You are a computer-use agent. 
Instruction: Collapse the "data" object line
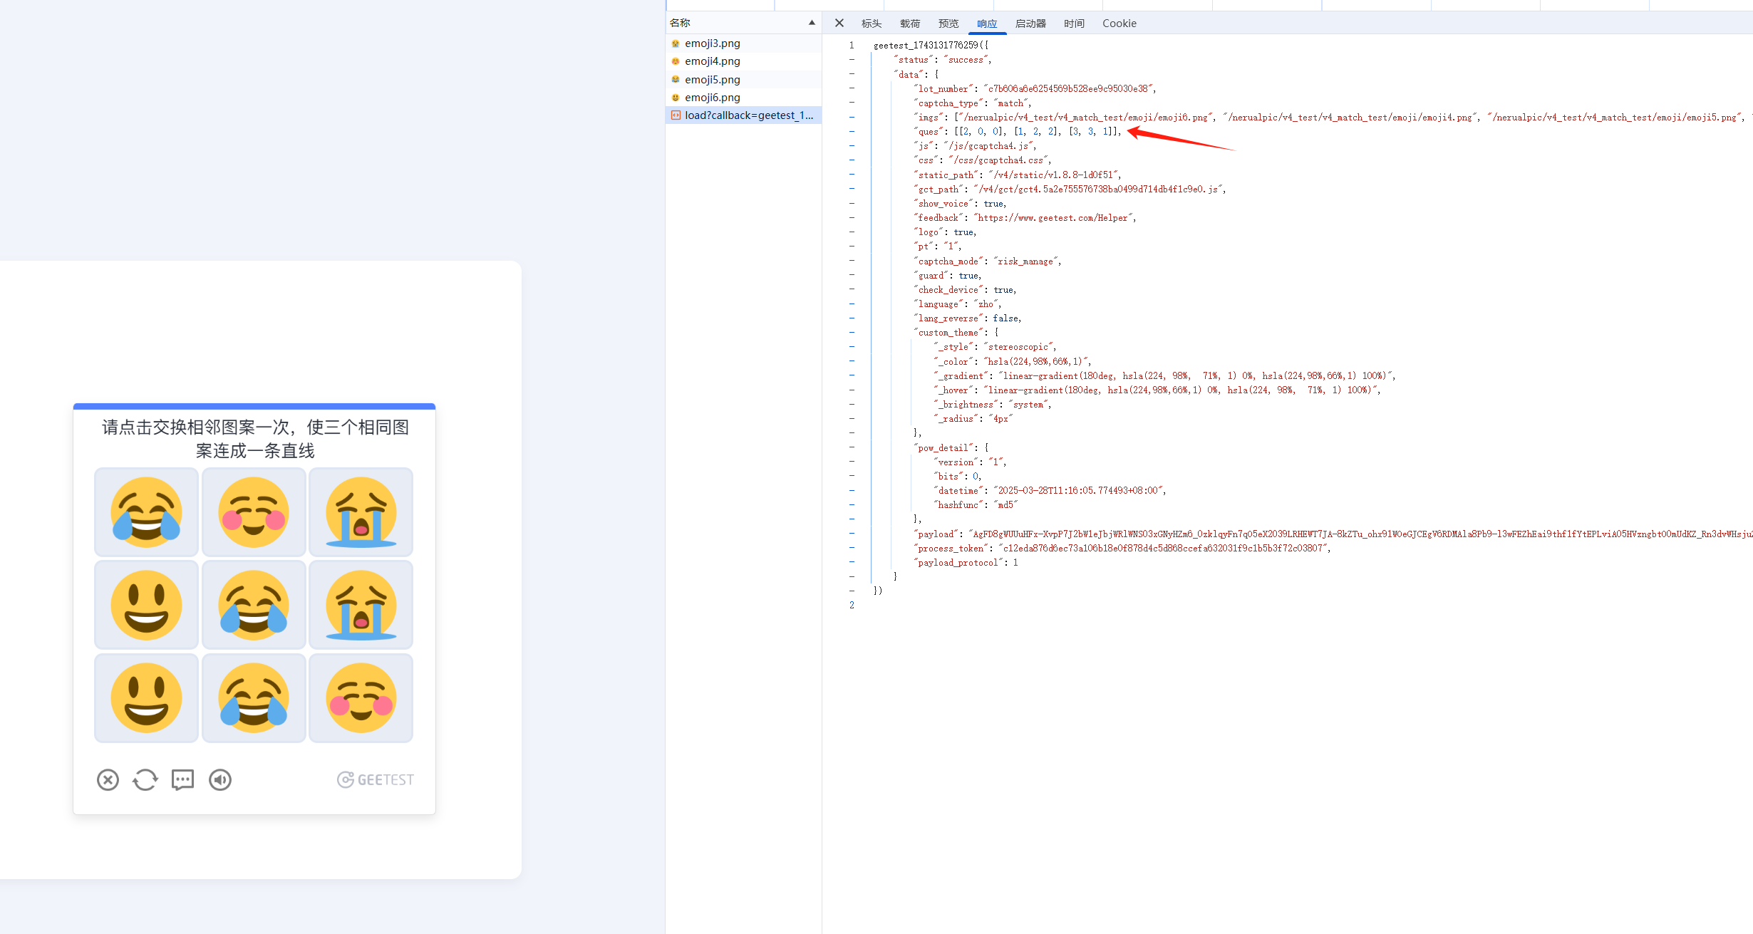point(852,74)
